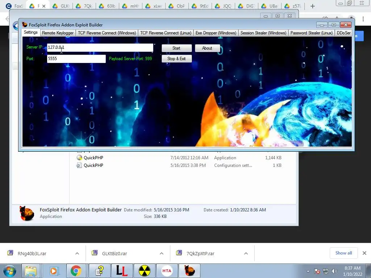Open the 7QkZpXtP.rar download
Viewport: 371px width, 278px height.
tap(200, 253)
